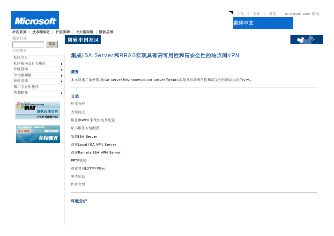This screenshot has width=334, height=236.
Task: Click the 简体中文 language bar
Action: click(263, 23)
